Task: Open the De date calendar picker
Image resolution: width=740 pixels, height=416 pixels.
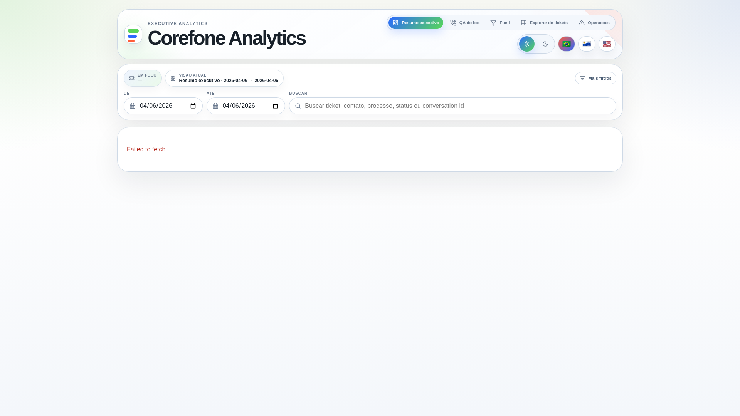Action: tap(193, 106)
